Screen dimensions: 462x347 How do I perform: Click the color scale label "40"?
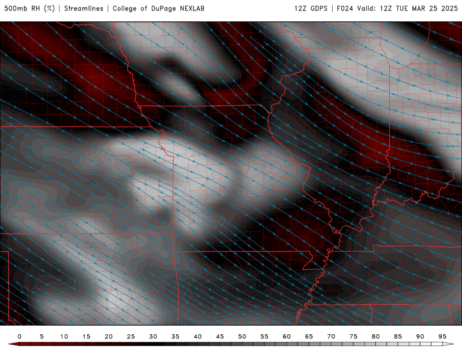coord(198,337)
